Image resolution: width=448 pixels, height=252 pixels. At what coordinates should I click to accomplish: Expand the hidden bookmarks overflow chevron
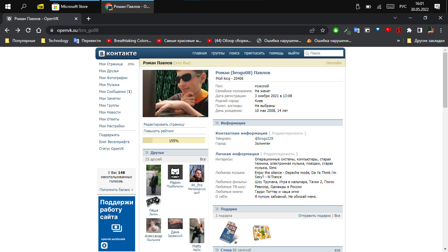pos(398,41)
